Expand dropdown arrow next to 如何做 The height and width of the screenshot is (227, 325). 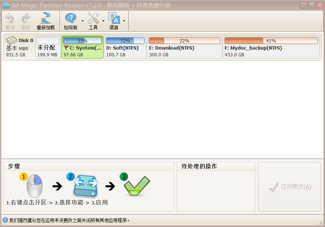tap(82, 21)
